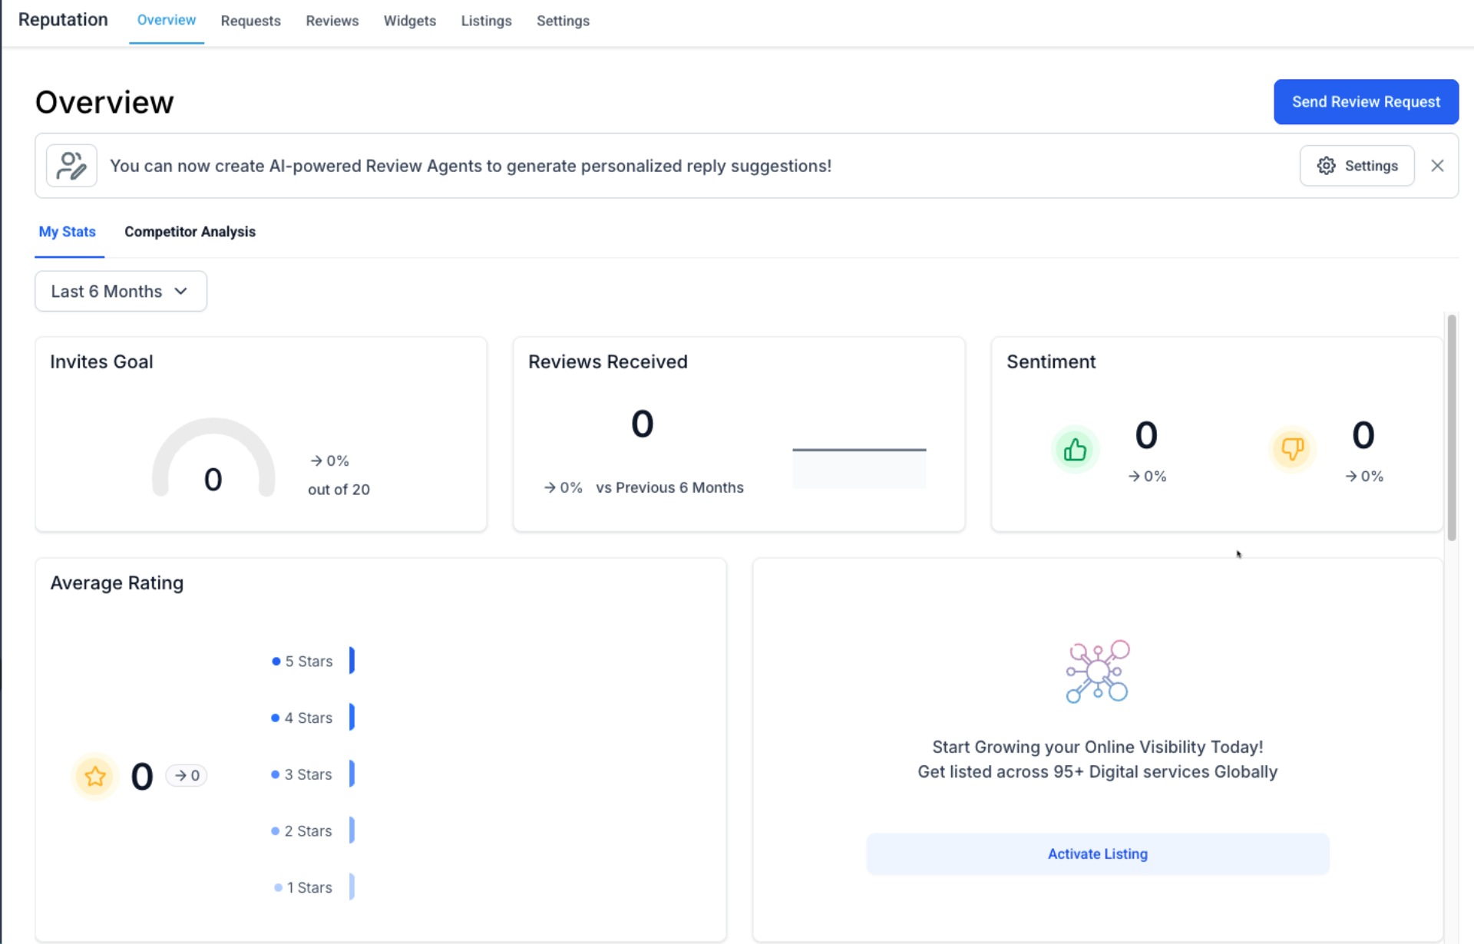Click the AI Review Agents pencil icon
Screen dimensions: 1474x944
point(71,165)
